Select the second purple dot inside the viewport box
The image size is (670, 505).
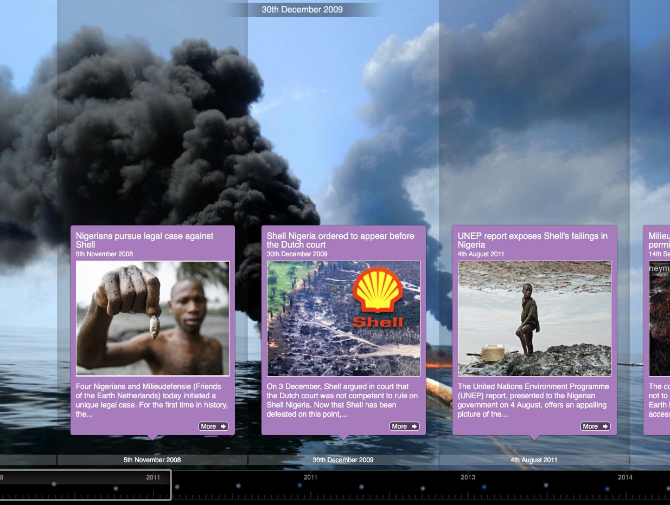coord(116,488)
